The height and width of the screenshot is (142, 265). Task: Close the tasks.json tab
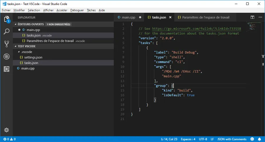coord(170,17)
